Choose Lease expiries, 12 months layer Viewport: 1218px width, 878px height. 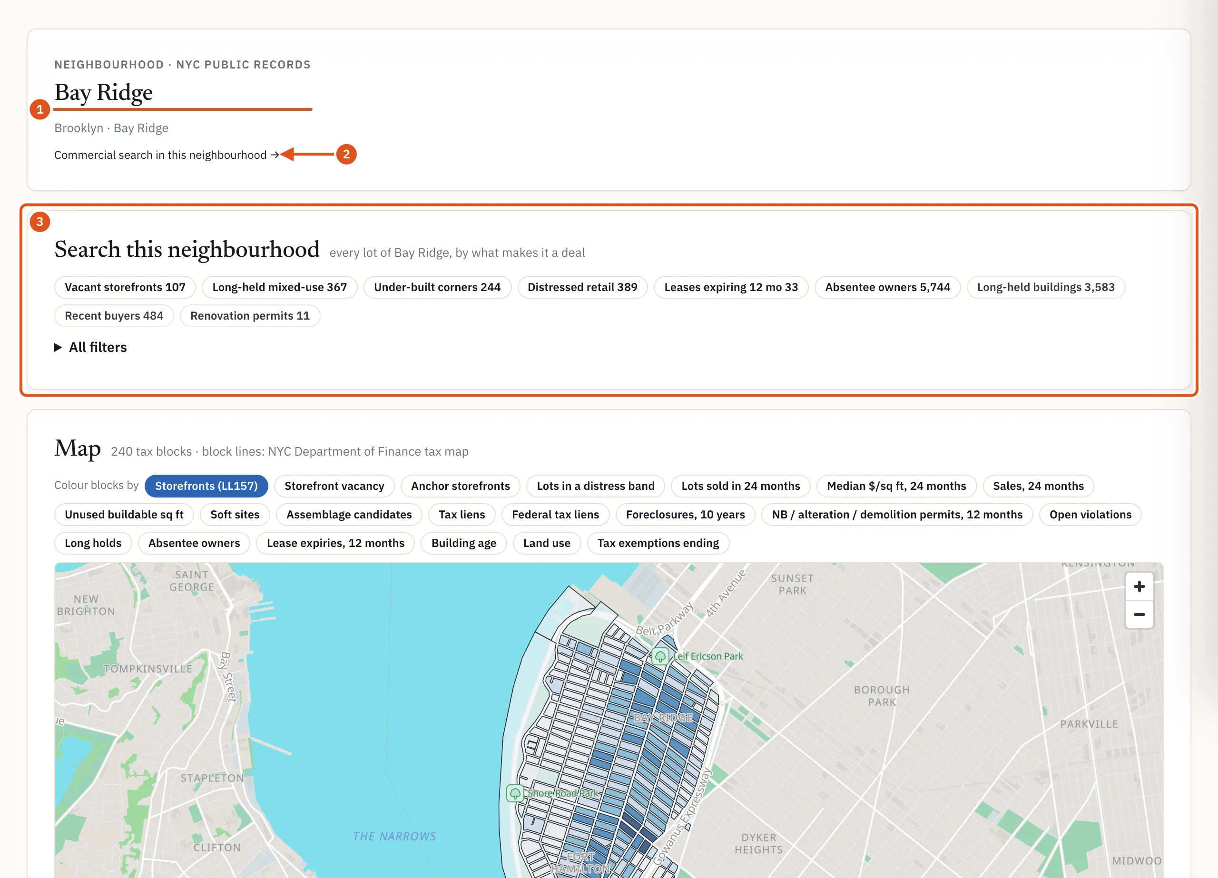click(335, 543)
